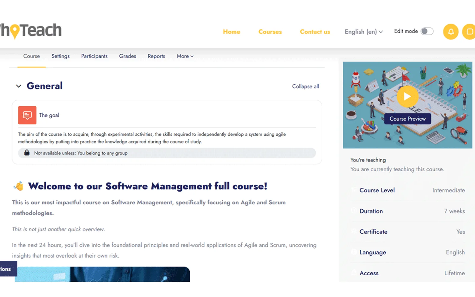475x297 pixels.
Task: Switch to the Course tab
Action: 31,56
